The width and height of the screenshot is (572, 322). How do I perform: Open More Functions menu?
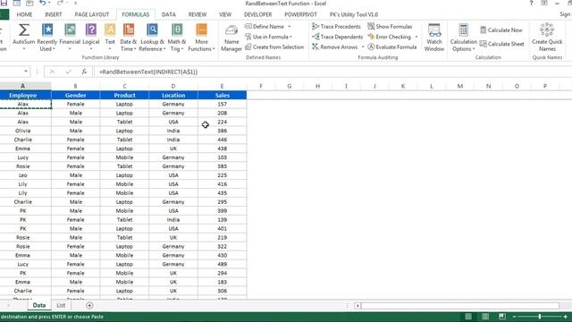point(201,38)
